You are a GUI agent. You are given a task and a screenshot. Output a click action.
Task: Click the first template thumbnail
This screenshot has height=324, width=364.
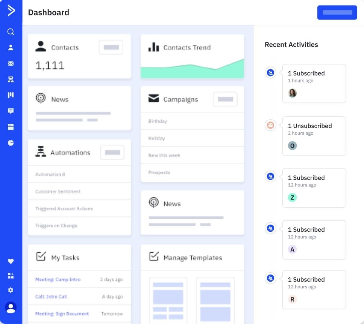[168, 301]
